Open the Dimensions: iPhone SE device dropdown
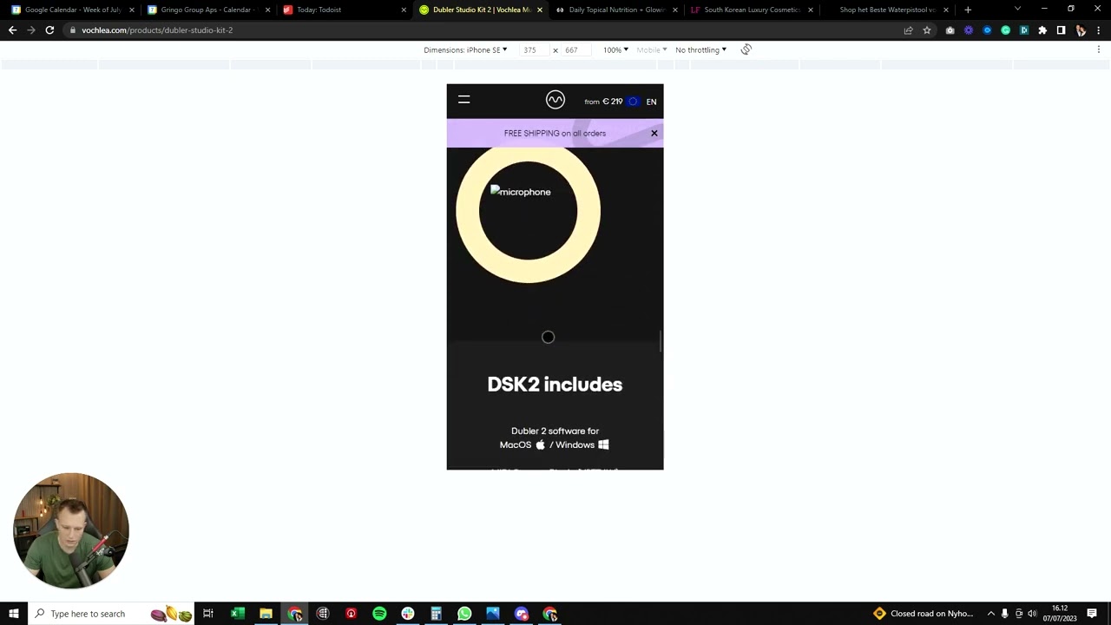 465,49
